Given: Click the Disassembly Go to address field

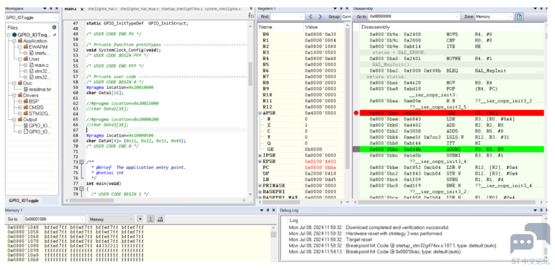Looking at the screenshot, I should [414, 16].
